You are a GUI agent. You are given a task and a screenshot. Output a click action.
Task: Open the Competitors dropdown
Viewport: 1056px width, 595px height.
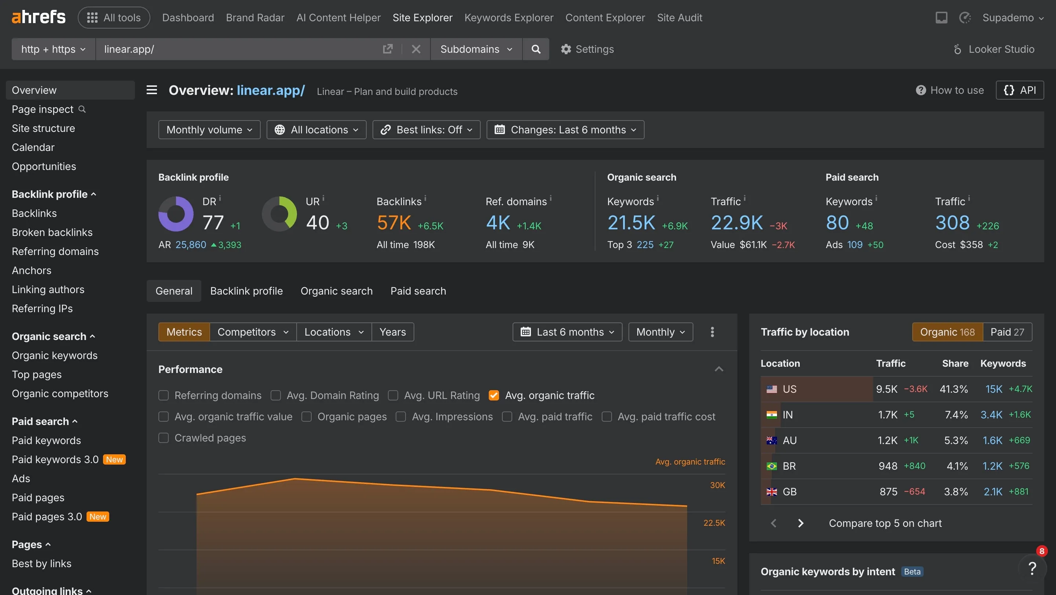253,332
